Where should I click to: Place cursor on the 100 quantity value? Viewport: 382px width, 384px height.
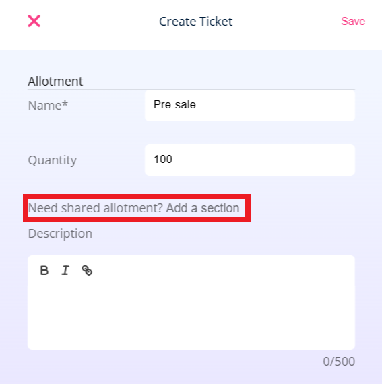163,159
